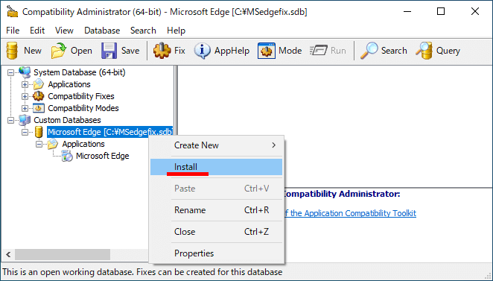Expand the Compatibility Modes node
493x281 pixels.
25,109
